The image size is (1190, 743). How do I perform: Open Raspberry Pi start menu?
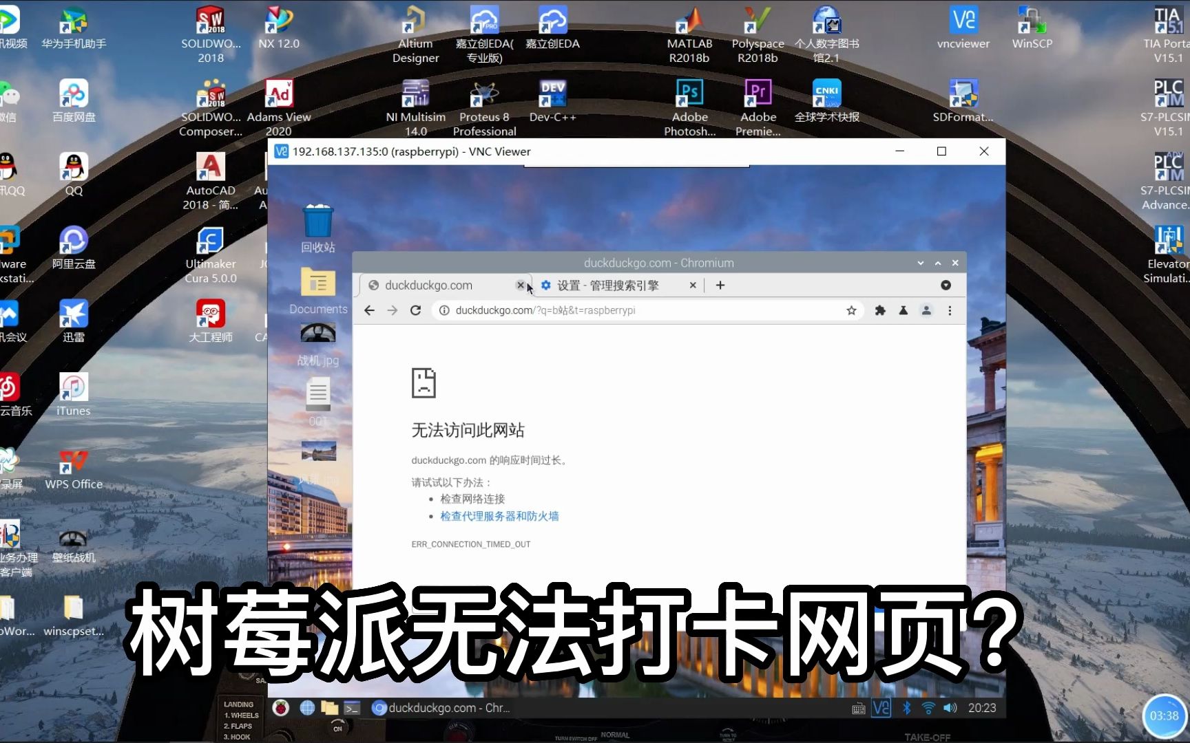pos(280,708)
